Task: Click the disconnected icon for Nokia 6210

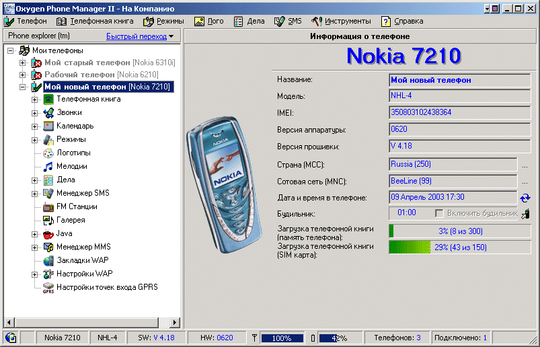Action: (x=36, y=75)
